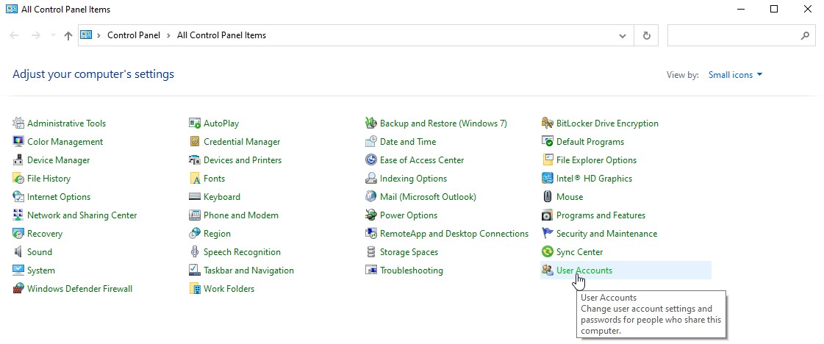
Task: Select the Power Options icon
Action: pos(371,215)
